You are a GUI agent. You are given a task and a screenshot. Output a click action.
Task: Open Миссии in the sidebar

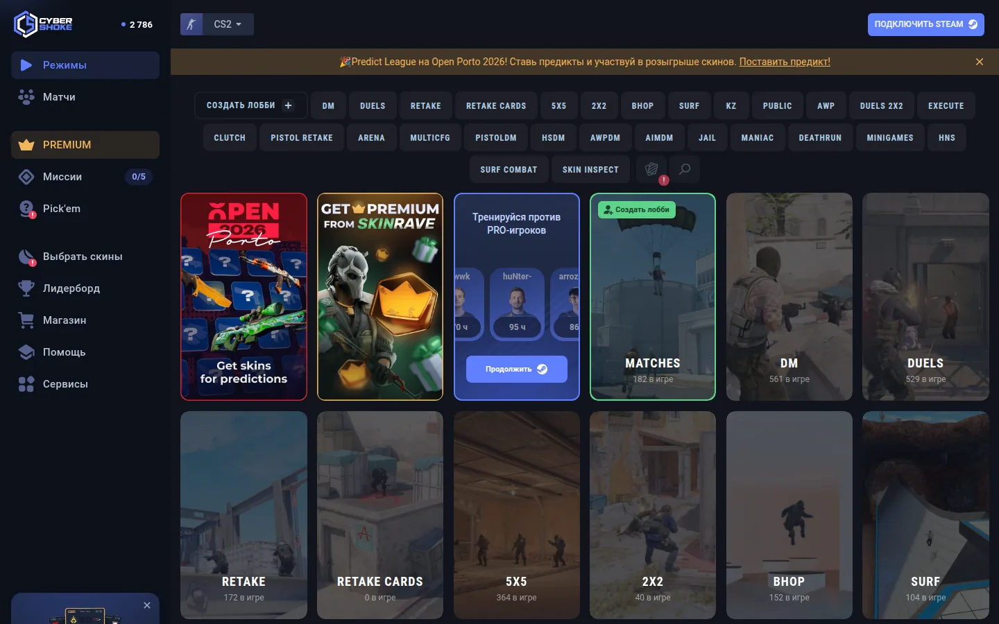[x=85, y=177]
